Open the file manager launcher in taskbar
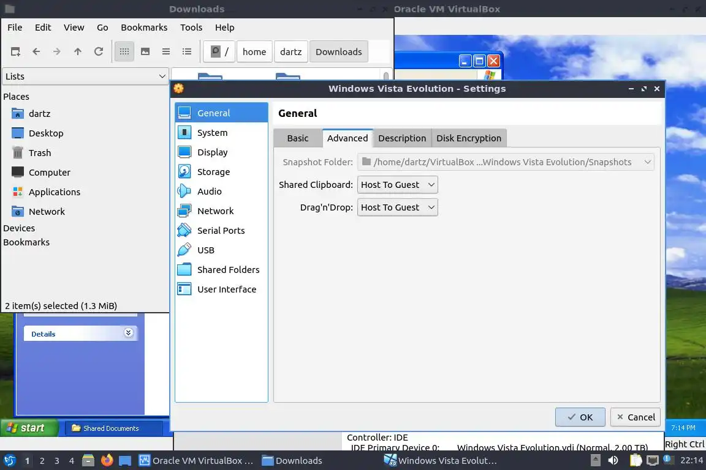This screenshot has height=470, width=706. pyautogui.click(x=88, y=460)
